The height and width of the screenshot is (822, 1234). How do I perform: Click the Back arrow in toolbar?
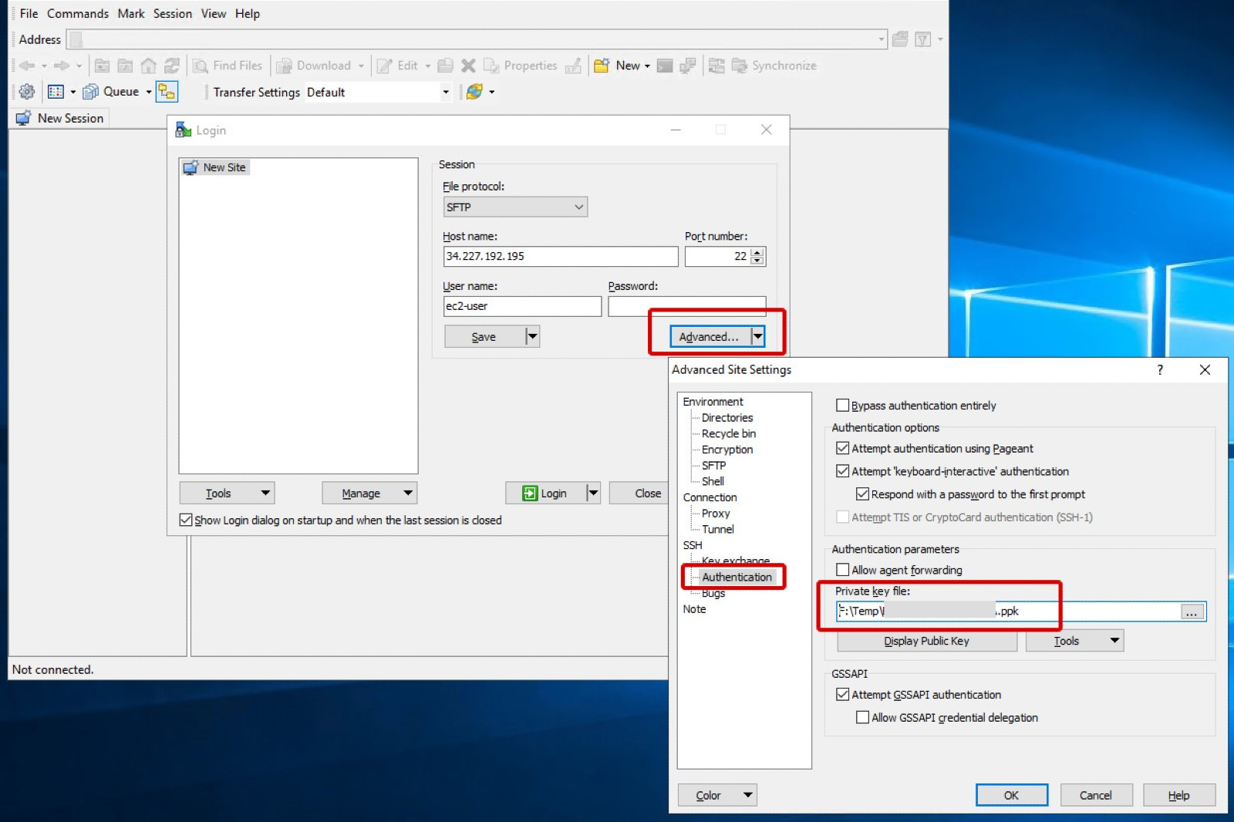click(x=27, y=66)
